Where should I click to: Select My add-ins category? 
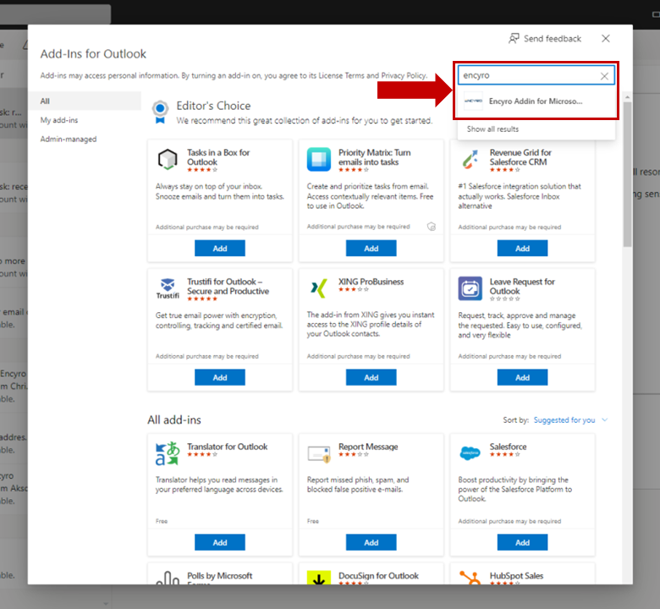click(59, 120)
